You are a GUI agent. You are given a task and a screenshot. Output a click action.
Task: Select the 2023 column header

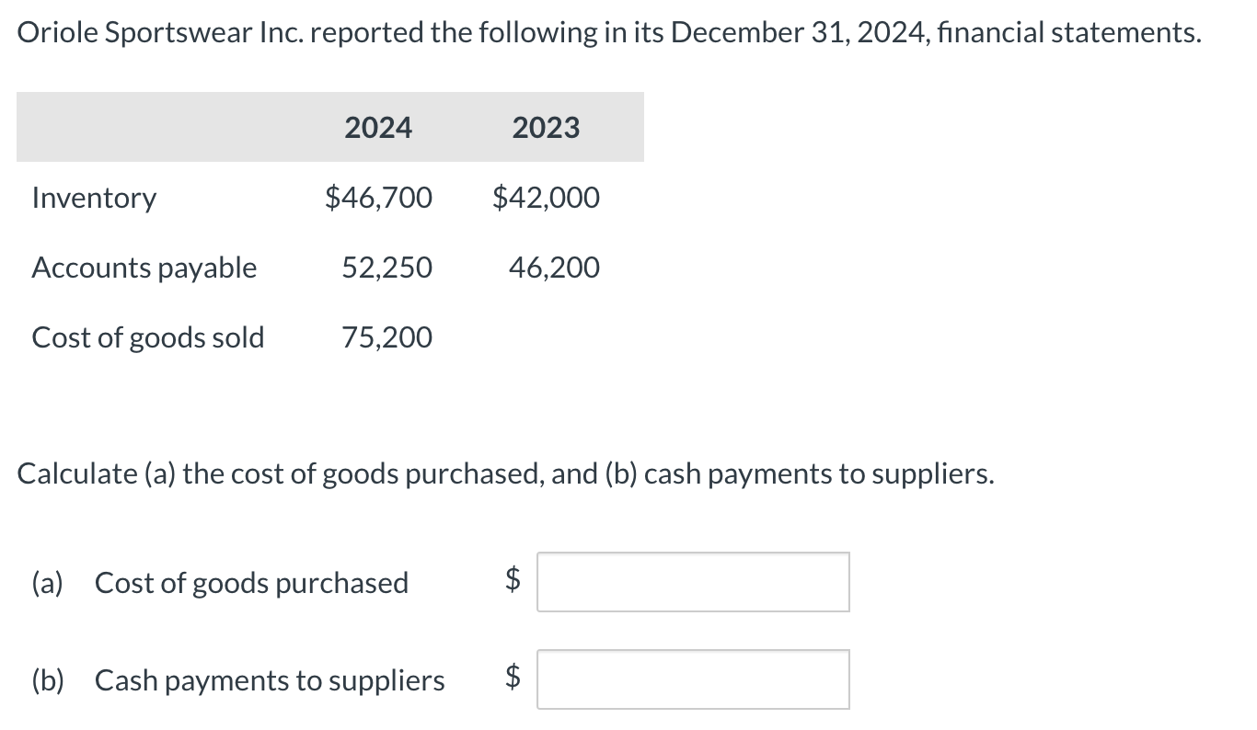[x=546, y=127]
